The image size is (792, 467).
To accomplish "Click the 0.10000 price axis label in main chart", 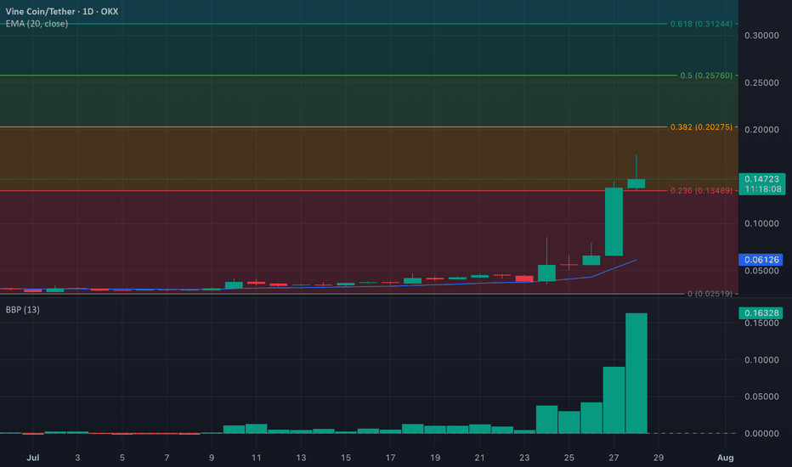I will coord(761,223).
